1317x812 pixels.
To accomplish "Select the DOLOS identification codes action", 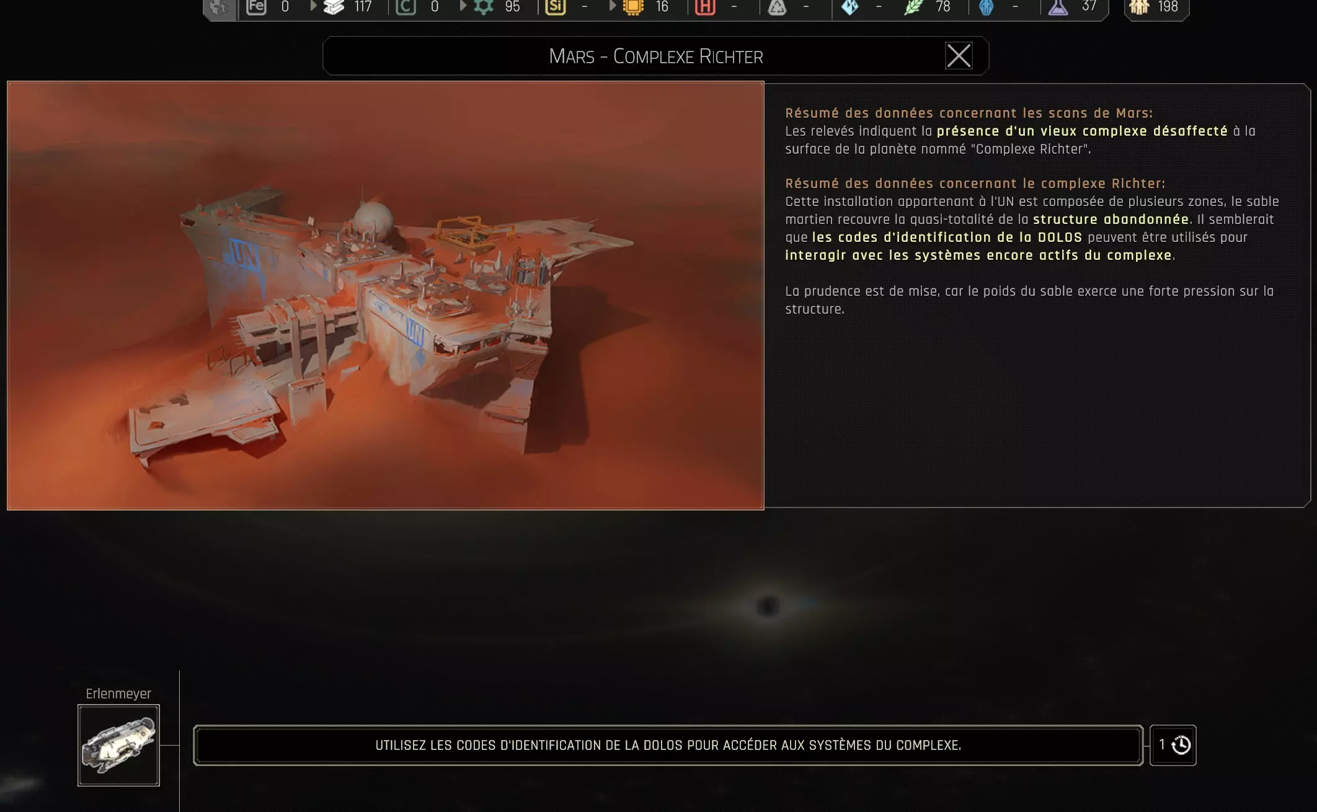I will pos(668,745).
